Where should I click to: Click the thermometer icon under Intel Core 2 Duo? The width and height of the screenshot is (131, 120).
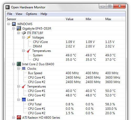[24, 86]
